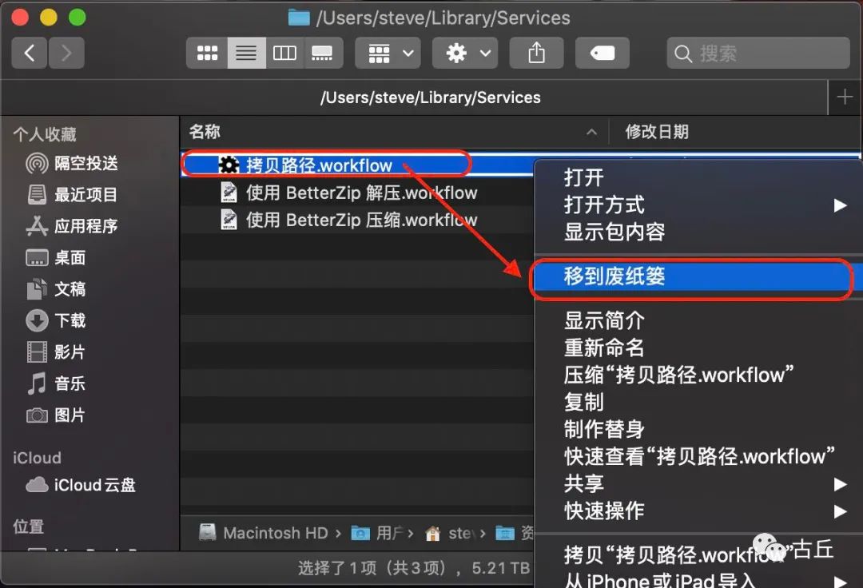Click the Share toolbar button
Screen dimensions: 863x588
coord(537,53)
